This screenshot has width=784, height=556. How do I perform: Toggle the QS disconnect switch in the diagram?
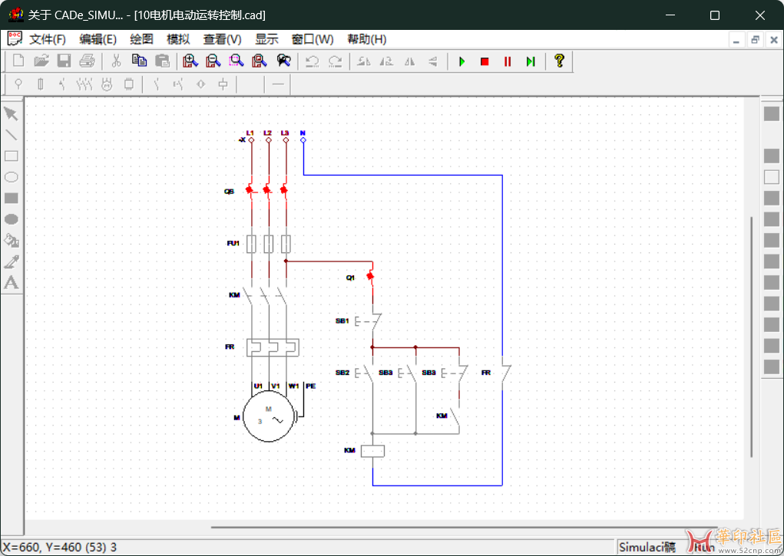click(267, 191)
